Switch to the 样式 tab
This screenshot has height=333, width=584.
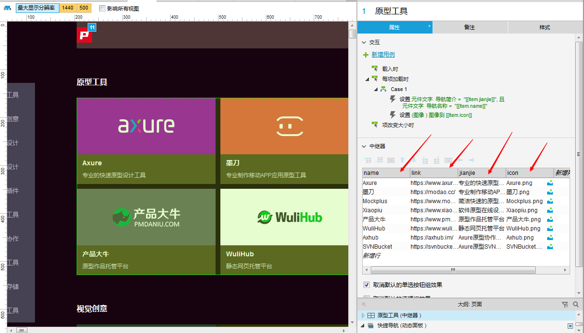point(545,27)
